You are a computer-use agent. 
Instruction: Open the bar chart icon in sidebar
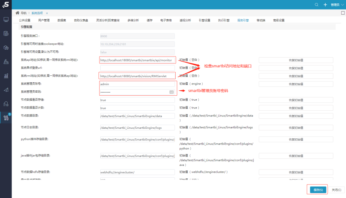pos(6,76)
